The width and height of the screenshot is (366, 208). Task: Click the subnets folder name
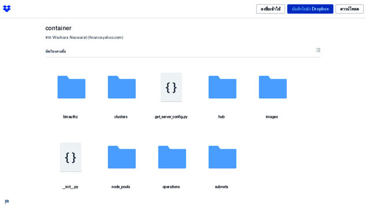click(x=221, y=187)
